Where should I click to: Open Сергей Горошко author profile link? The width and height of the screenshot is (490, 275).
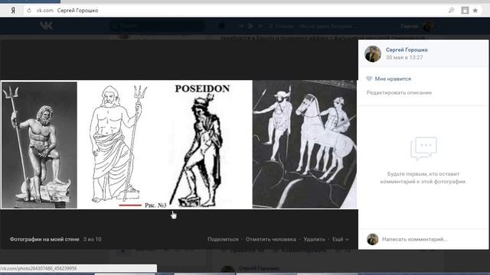click(407, 50)
